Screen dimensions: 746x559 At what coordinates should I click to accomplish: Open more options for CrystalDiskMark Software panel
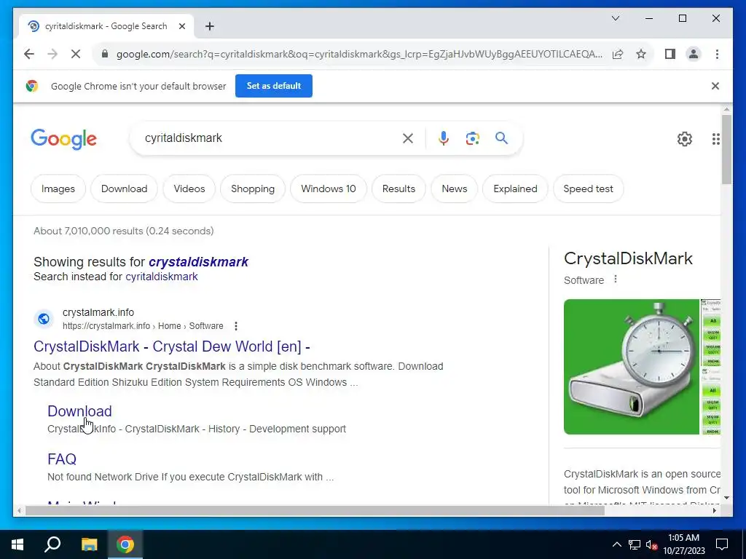[x=615, y=279]
